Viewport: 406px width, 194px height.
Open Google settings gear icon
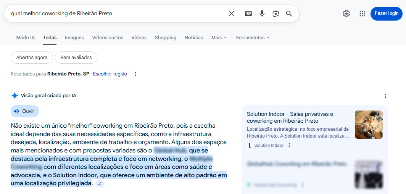346,14
